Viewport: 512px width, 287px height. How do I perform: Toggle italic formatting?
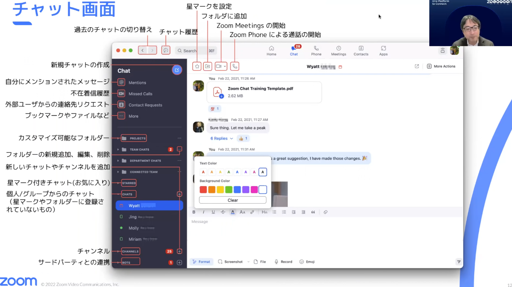point(204,212)
